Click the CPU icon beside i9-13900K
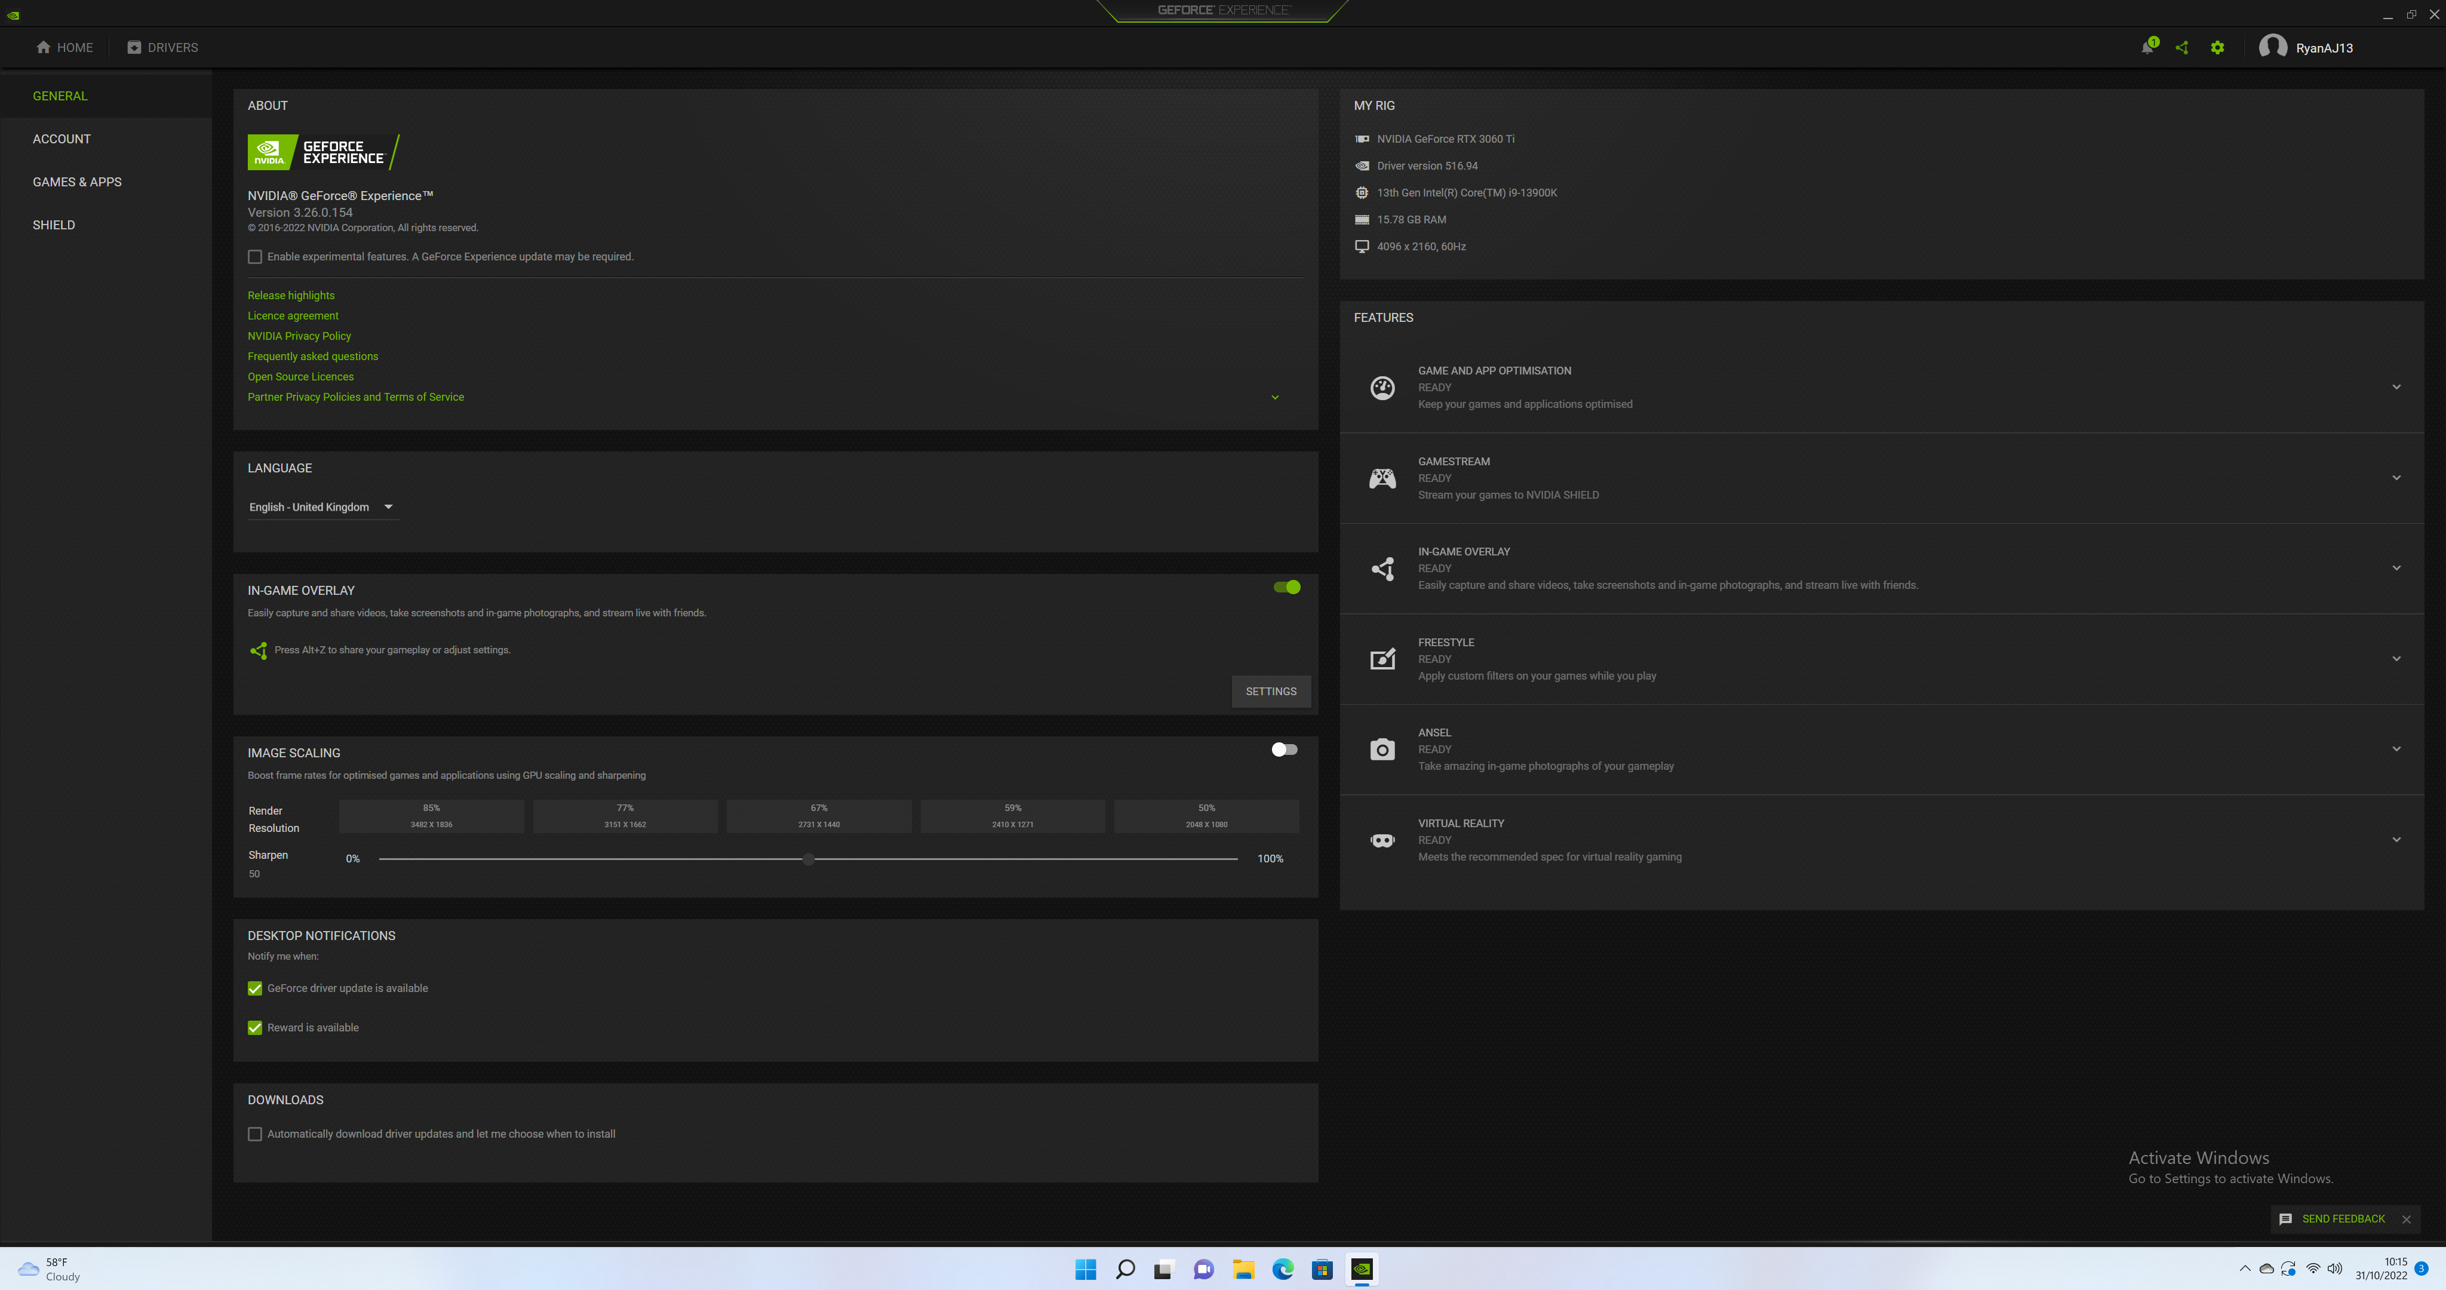Screen dimensions: 2446x1290 [1362, 193]
